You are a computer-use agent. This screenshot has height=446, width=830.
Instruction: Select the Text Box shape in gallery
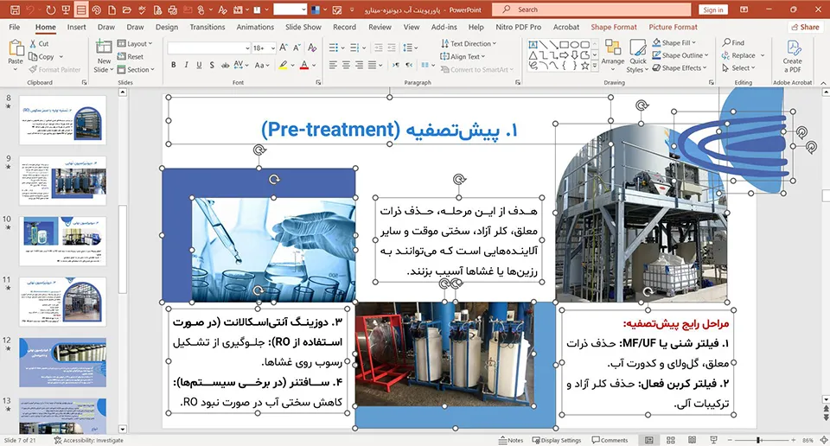click(533, 45)
